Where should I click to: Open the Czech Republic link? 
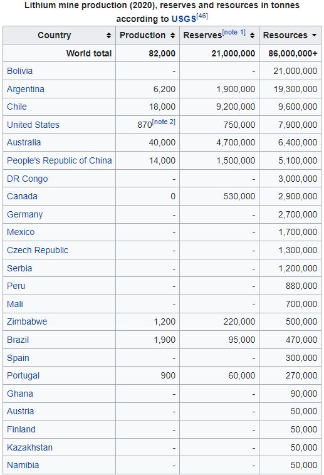pos(38,250)
